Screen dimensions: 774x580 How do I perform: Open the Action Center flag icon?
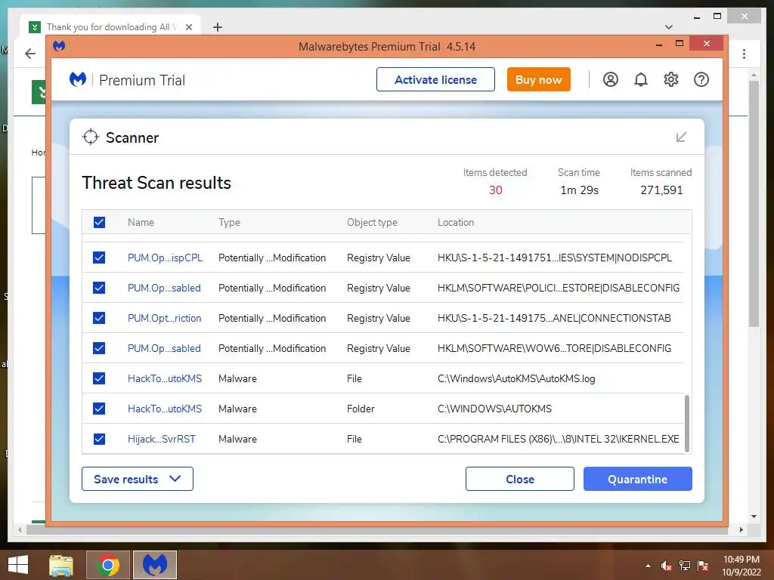tap(703, 566)
